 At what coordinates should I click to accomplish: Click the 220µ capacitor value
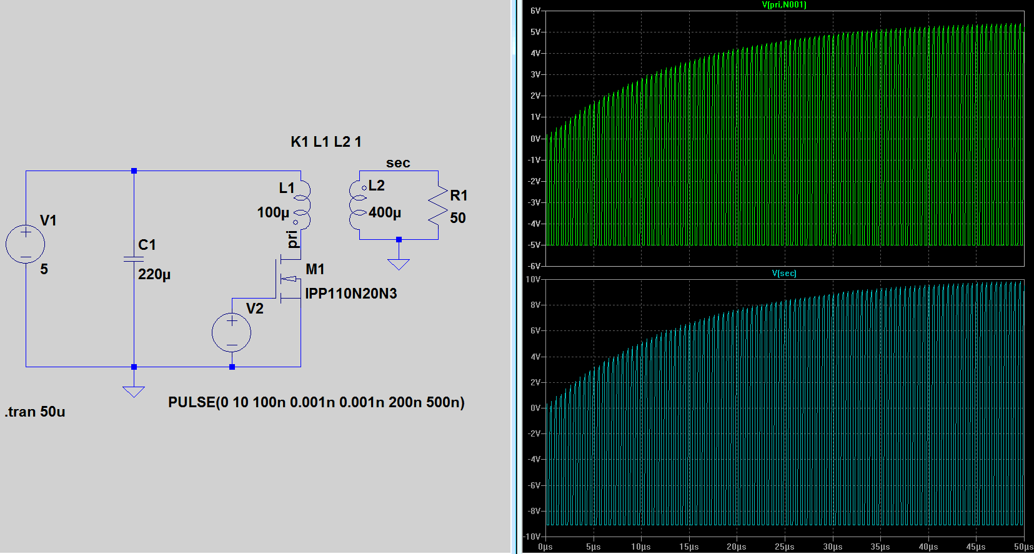click(x=154, y=274)
